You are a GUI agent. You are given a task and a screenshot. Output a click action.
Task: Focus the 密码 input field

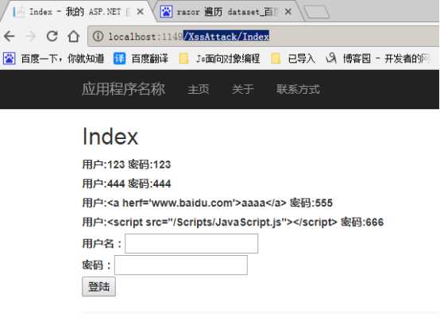coord(181,265)
